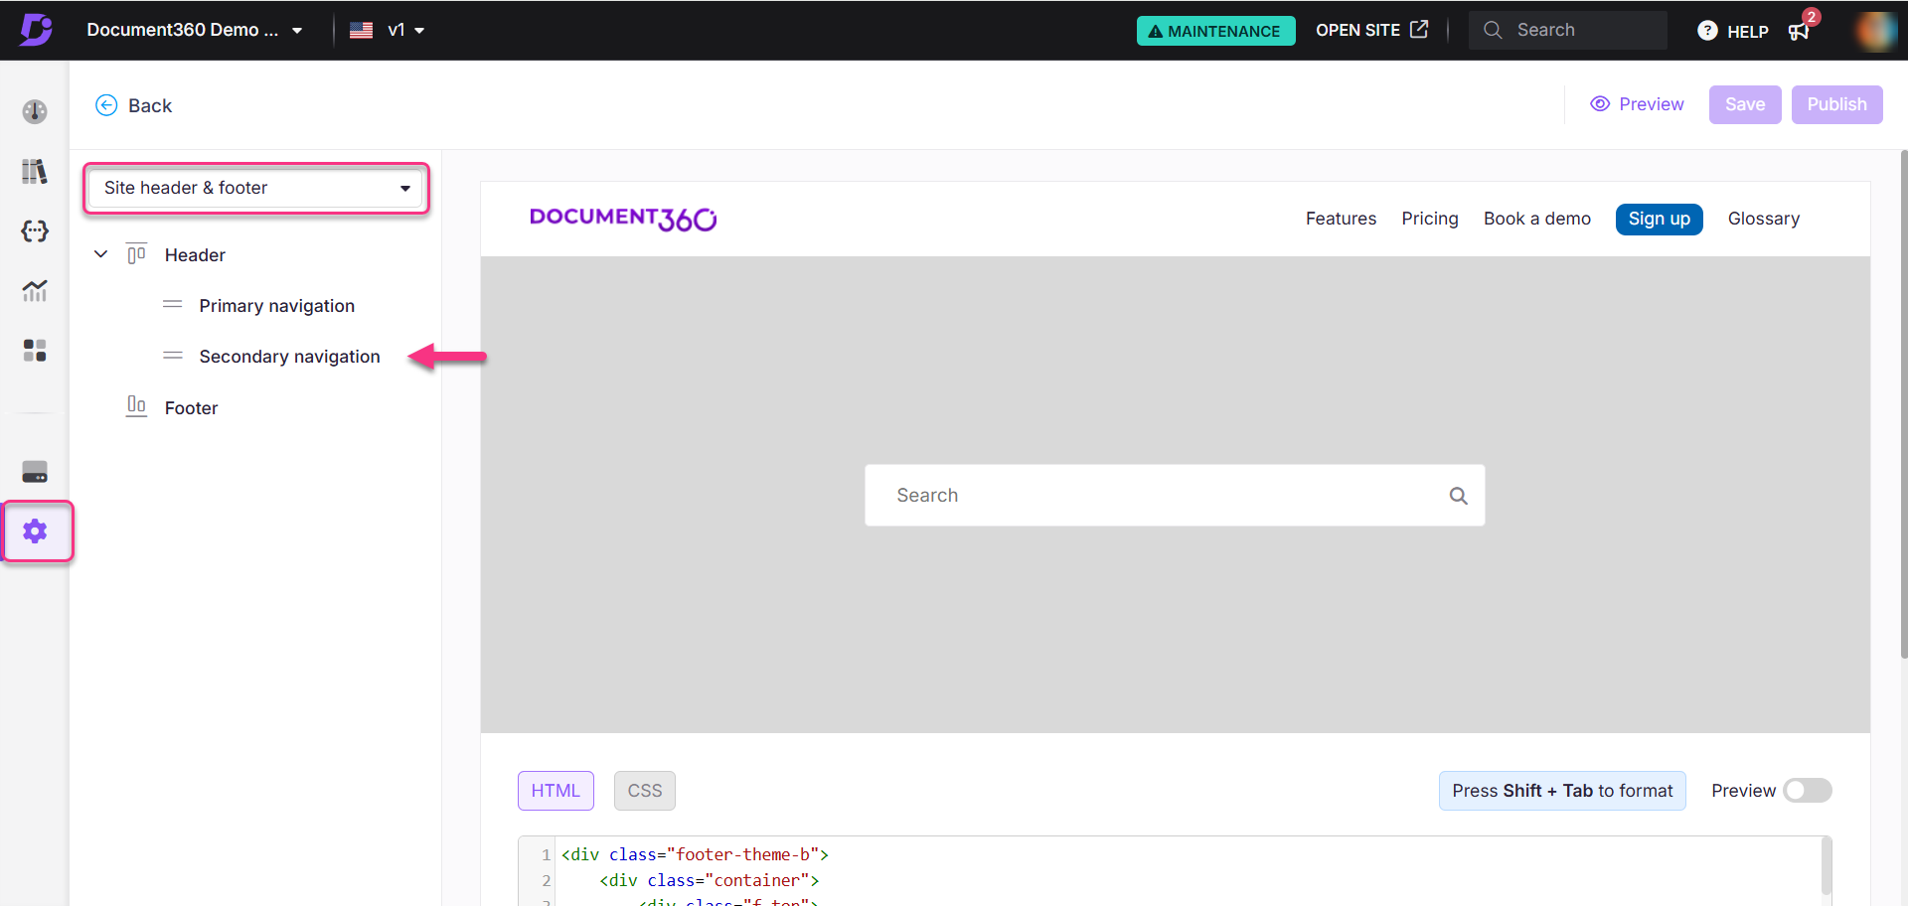Click the Header layout icon
Image resolution: width=1908 pixels, height=906 pixels.
136,254
